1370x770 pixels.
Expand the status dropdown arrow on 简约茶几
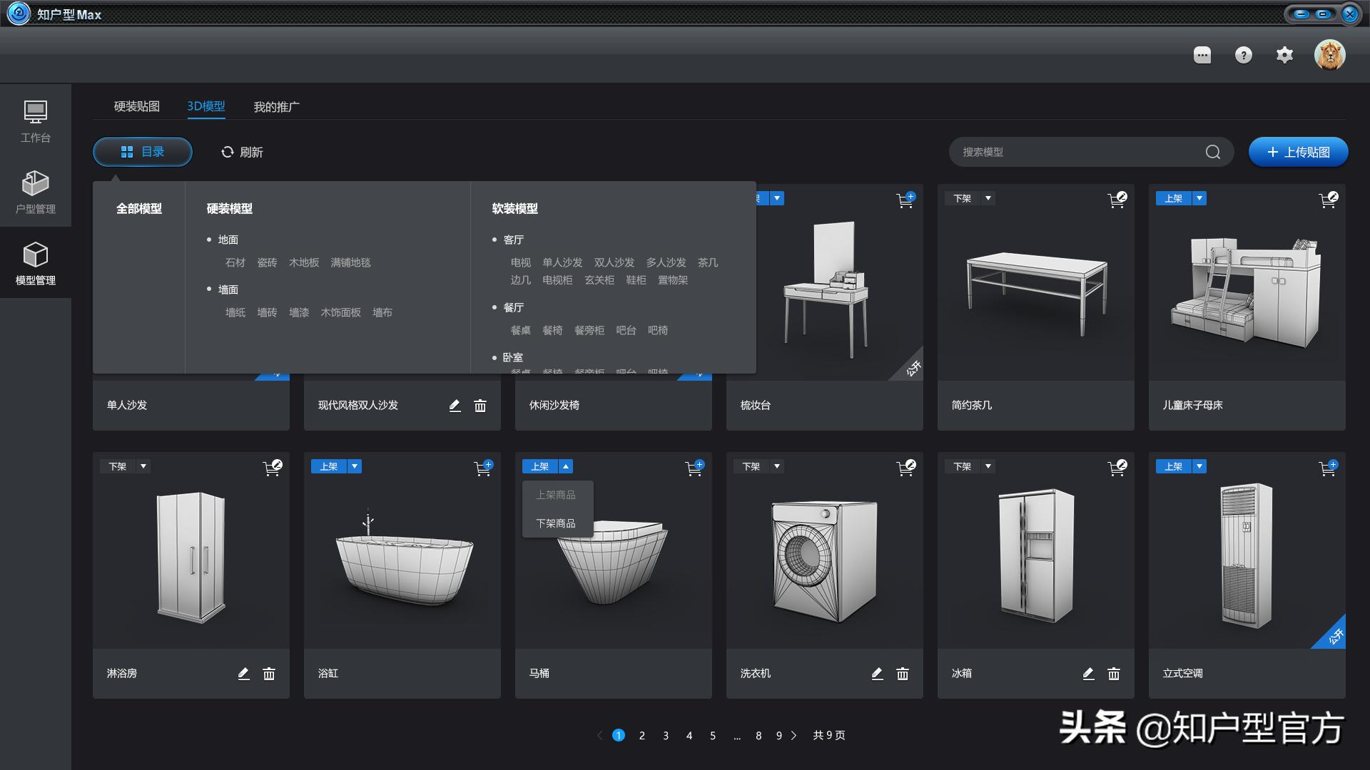[988, 198]
